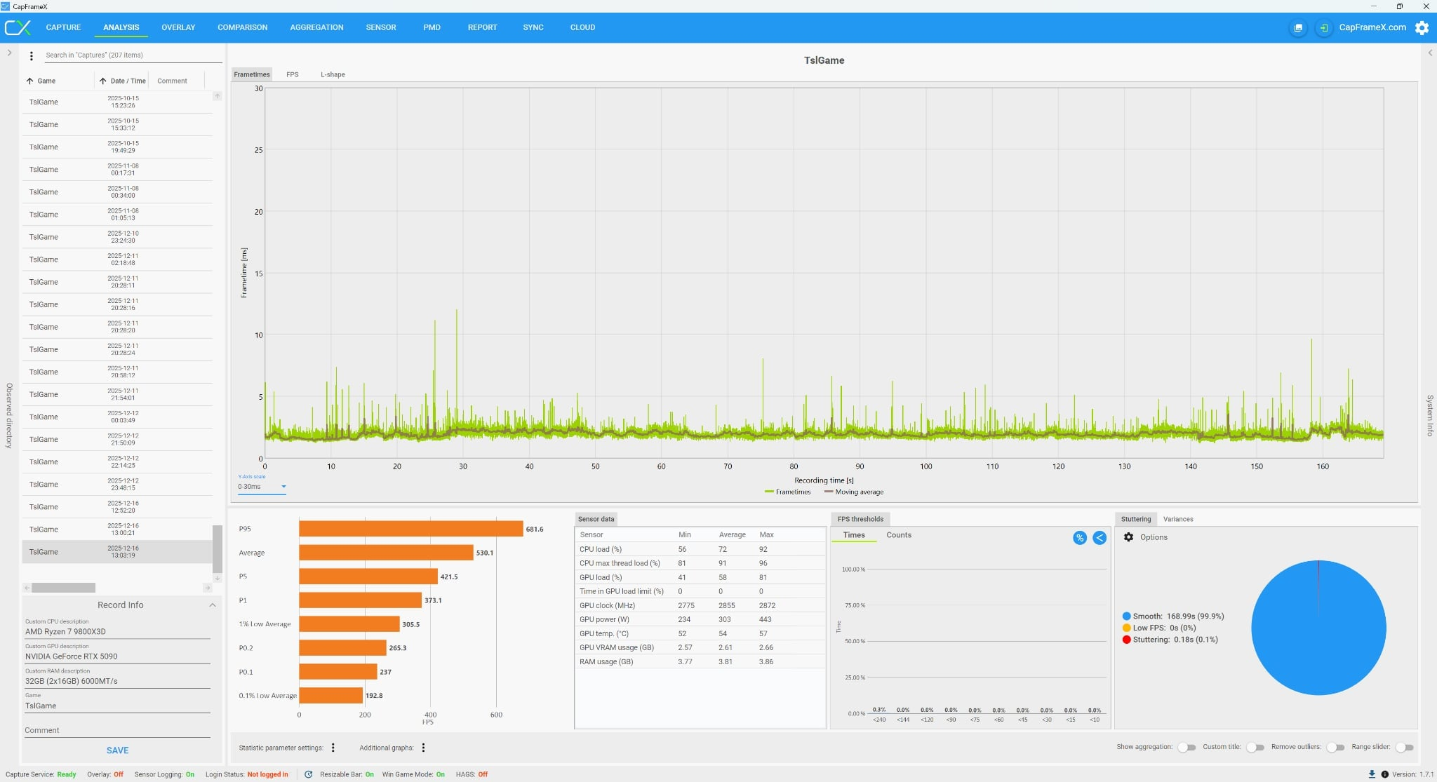1437x782 pixels.
Task: Click the screenshot gallery icon in header
Action: (1298, 28)
